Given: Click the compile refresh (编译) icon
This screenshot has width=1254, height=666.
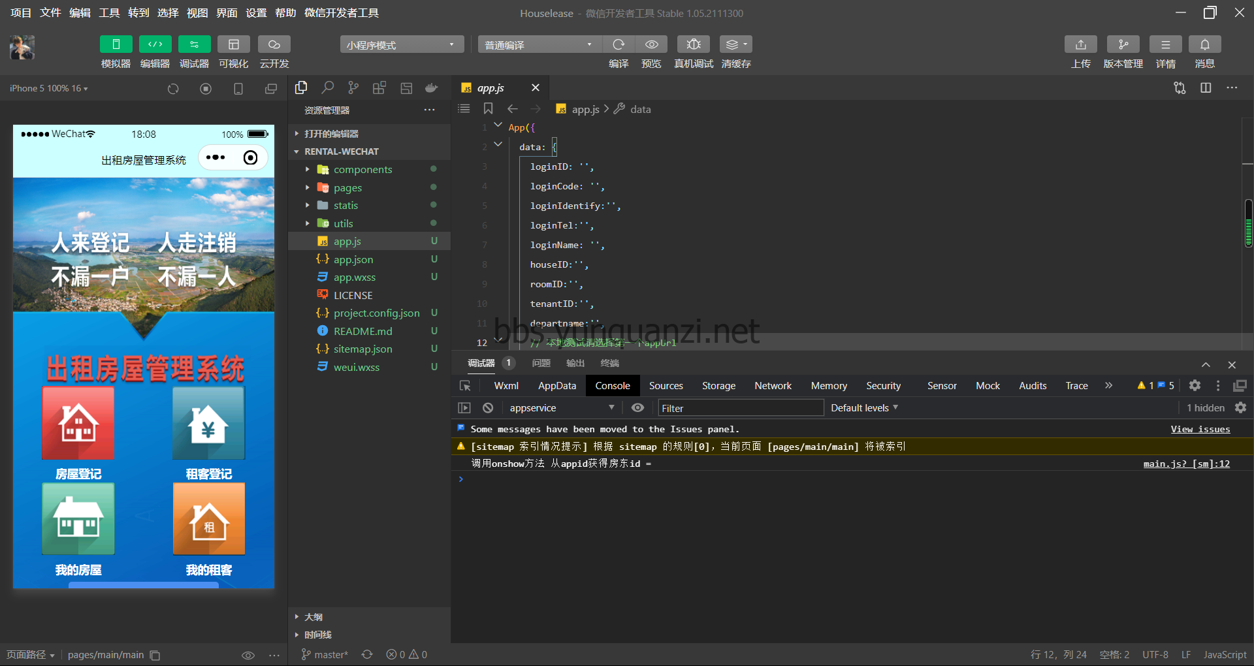Looking at the screenshot, I should pos(619,44).
